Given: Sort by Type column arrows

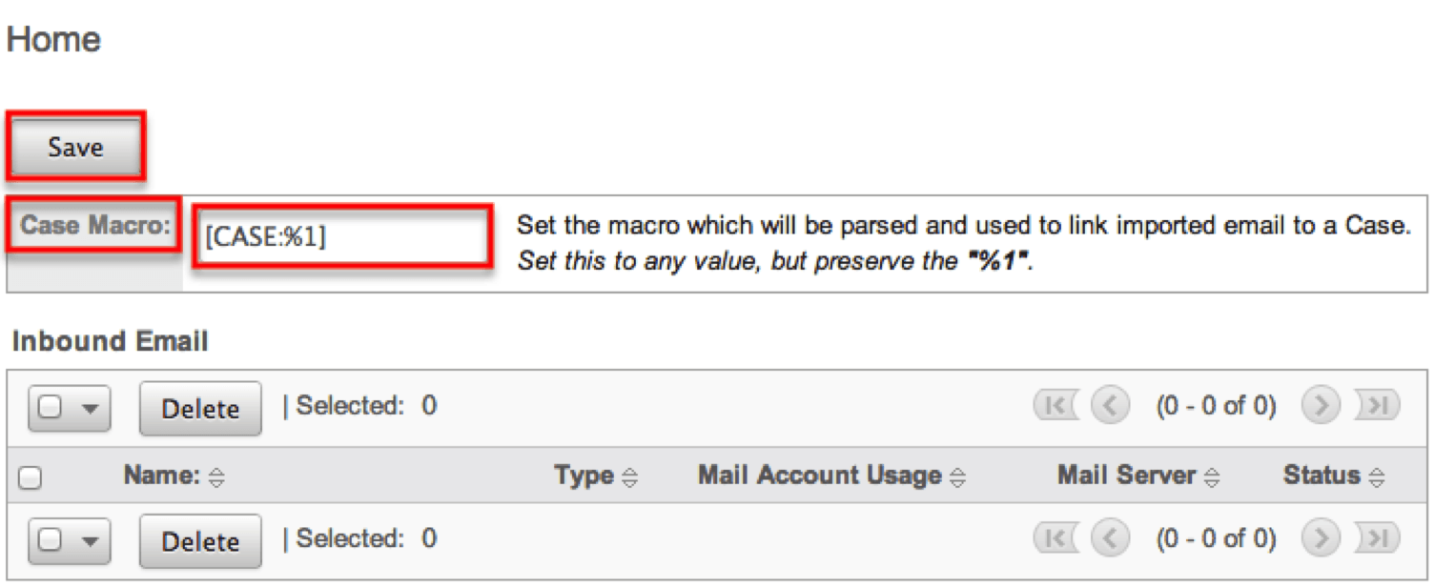Looking at the screenshot, I should click(630, 477).
